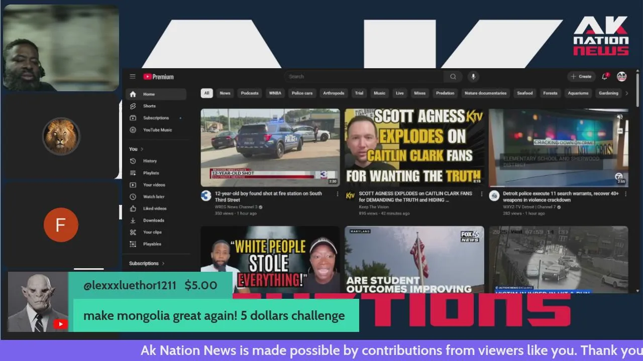Image resolution: width=643 pixels, height=361 pixels.
Task: Open Cracking Down on Crime video thumbnail
Action: coord(559,148)
